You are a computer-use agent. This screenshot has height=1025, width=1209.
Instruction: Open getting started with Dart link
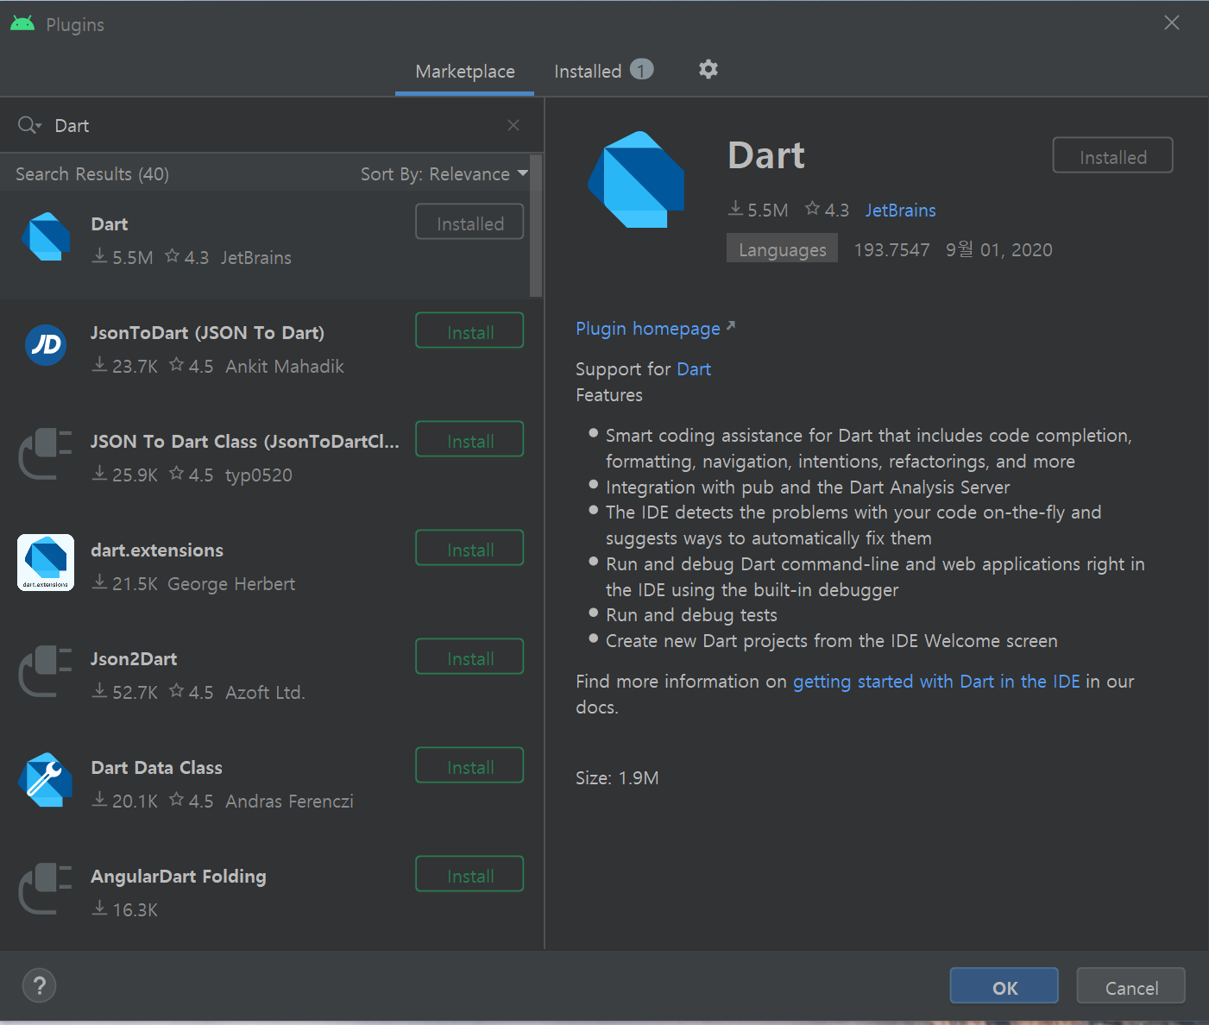pos(936,682)
